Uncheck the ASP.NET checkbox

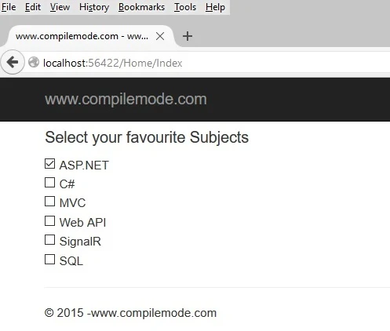click(49, 164)
